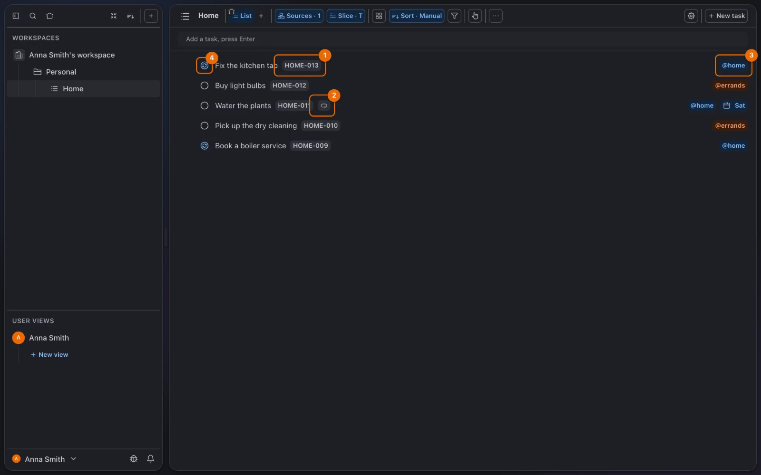Viewport: 761px width, 475px height.
Task: Open the debug bug icon in sidebar footer
Action: (x=134, y=459)
